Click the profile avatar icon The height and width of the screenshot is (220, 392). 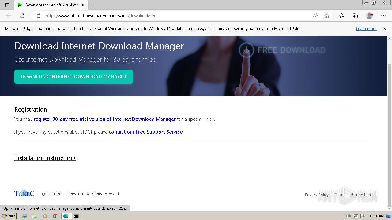pyautogui.click(x=369, y=16)
